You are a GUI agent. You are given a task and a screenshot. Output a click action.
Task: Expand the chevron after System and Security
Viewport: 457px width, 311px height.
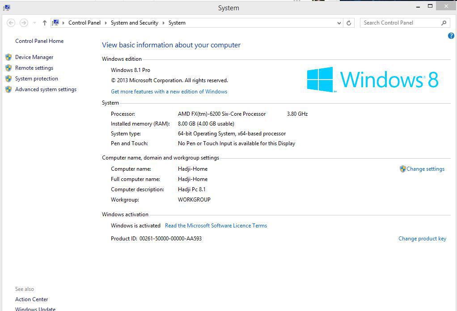163,23
